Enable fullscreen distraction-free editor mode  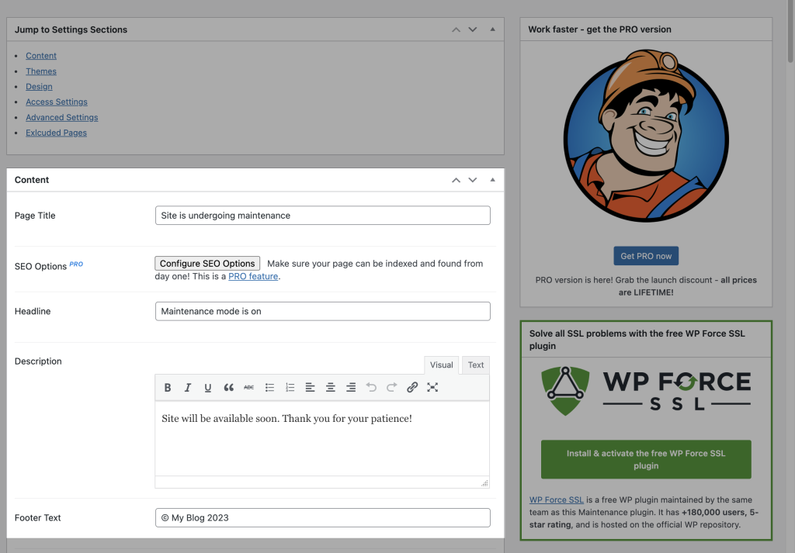click(432, 388)
